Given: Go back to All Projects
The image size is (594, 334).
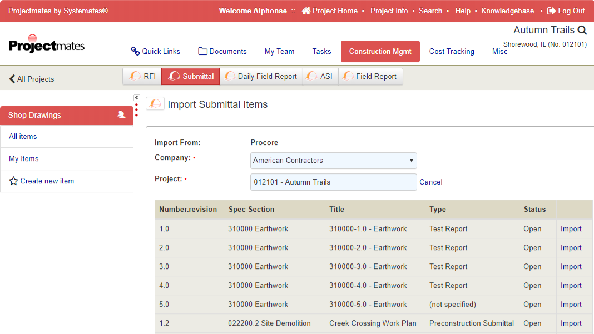Looking at the screenshot, I should point(32,79).
